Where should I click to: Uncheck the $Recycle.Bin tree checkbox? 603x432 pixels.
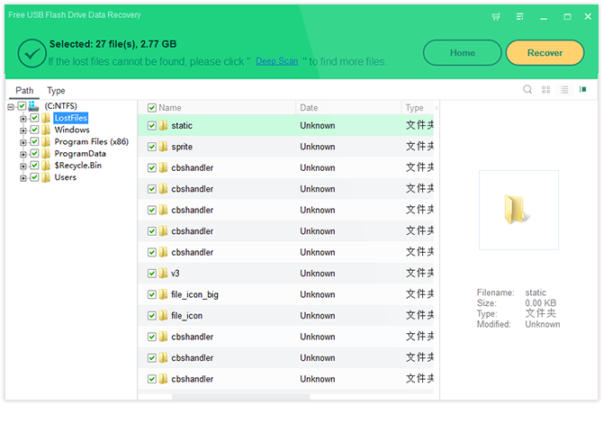click(34, 166)
